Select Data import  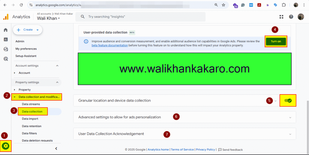(30, 119)
